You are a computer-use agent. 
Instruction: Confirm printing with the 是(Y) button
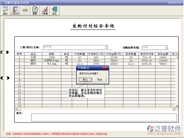tap(85, 80)
